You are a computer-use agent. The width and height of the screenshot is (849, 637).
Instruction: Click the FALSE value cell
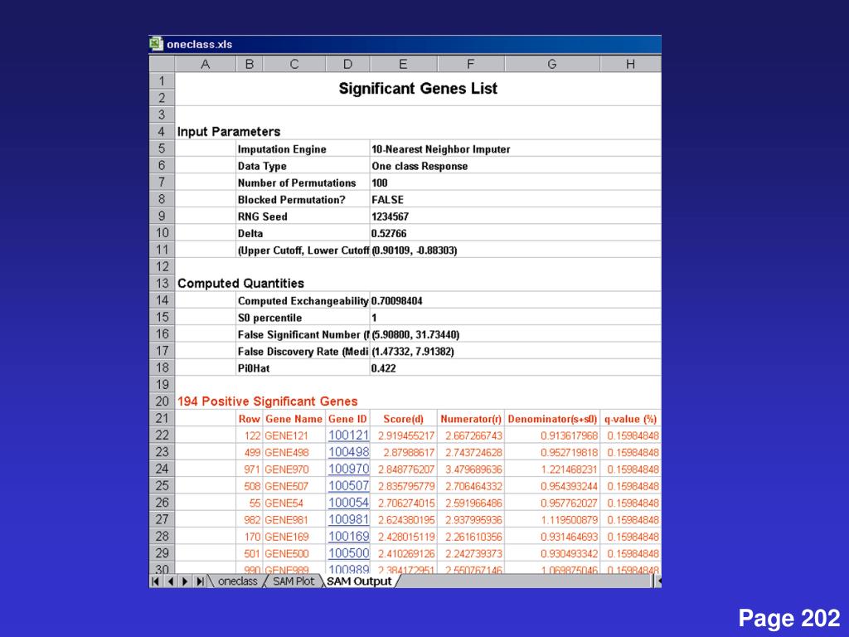387,199
